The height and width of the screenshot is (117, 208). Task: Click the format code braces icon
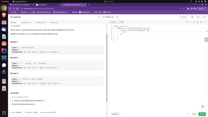tap(191, 22)
